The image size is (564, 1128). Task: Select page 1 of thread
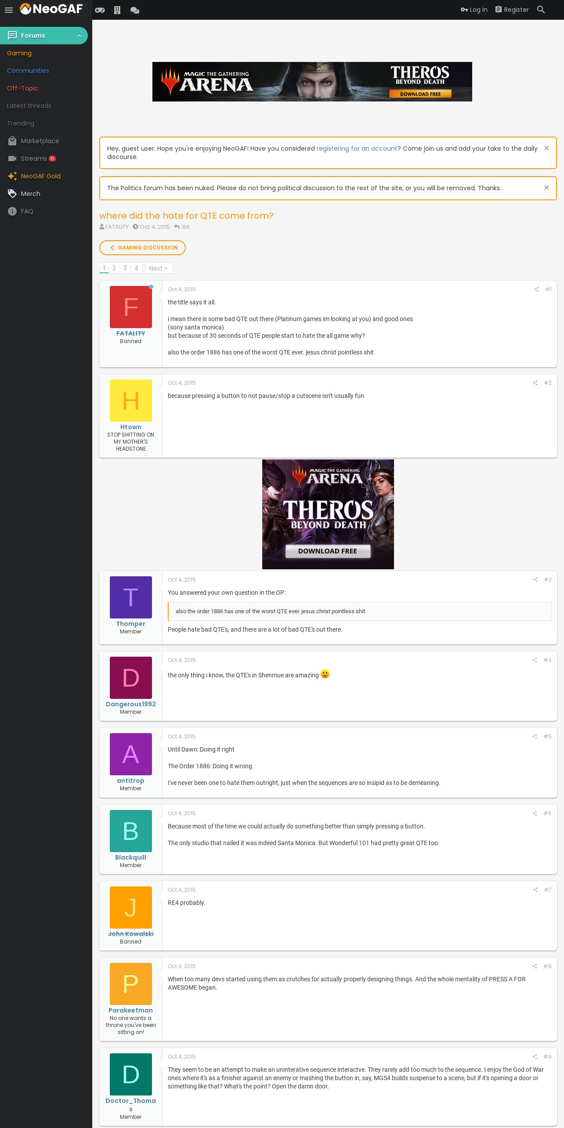coord(104,268)
